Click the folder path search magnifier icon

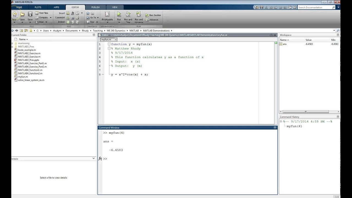pyautogui.click(x=338, y=31)
